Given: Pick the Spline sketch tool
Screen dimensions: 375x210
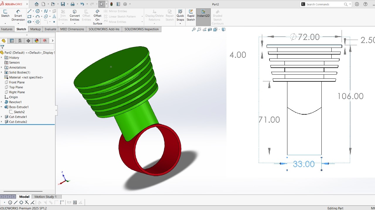Looking at the screenshot, I should coord(46,11).
